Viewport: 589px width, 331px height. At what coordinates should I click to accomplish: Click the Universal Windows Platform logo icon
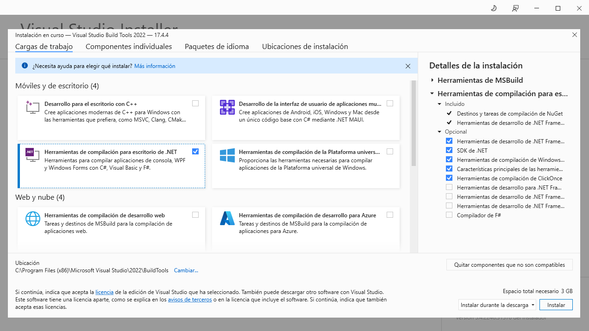click(227, 155)
